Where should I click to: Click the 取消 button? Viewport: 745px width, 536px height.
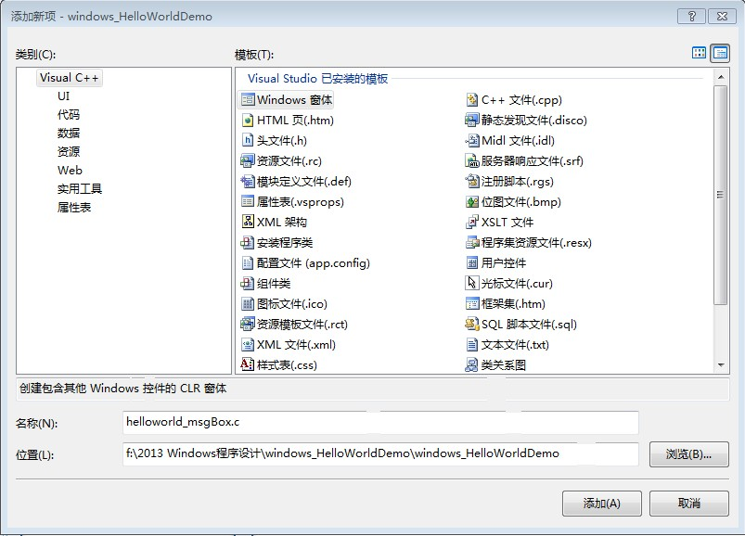pyautogui.click(x=689, y=504)
